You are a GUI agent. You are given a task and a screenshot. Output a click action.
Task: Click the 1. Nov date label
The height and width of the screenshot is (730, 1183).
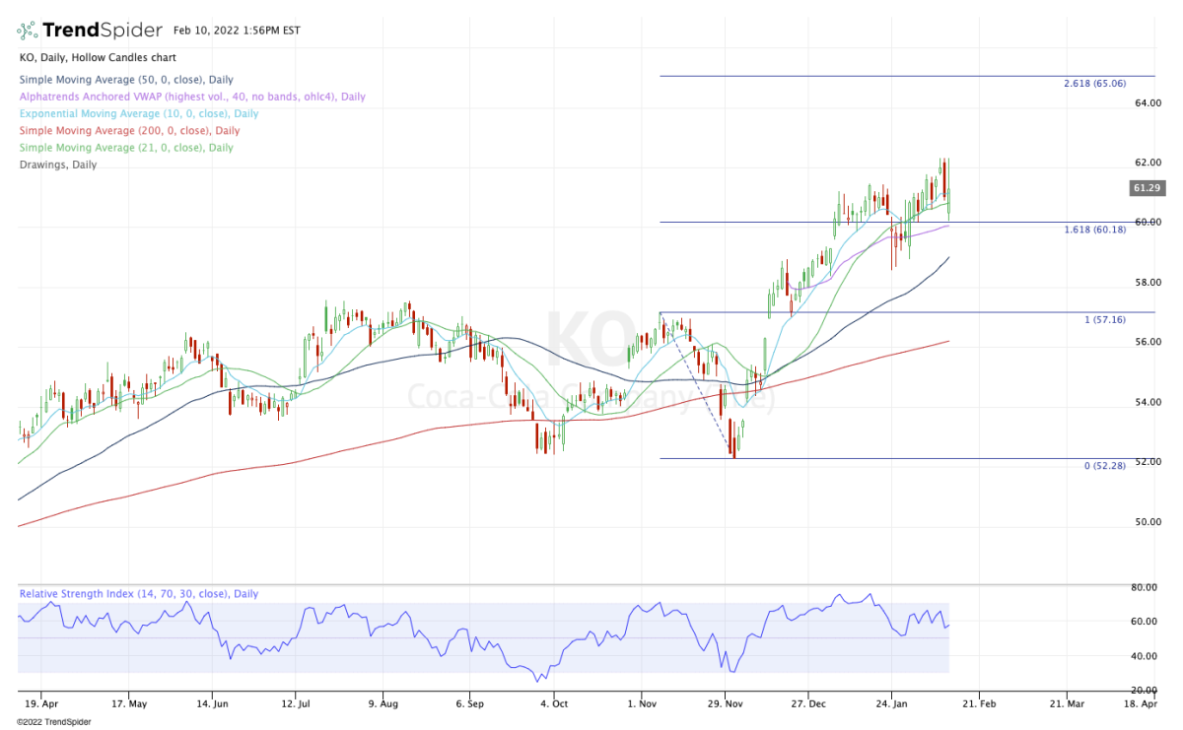point(641,704)
